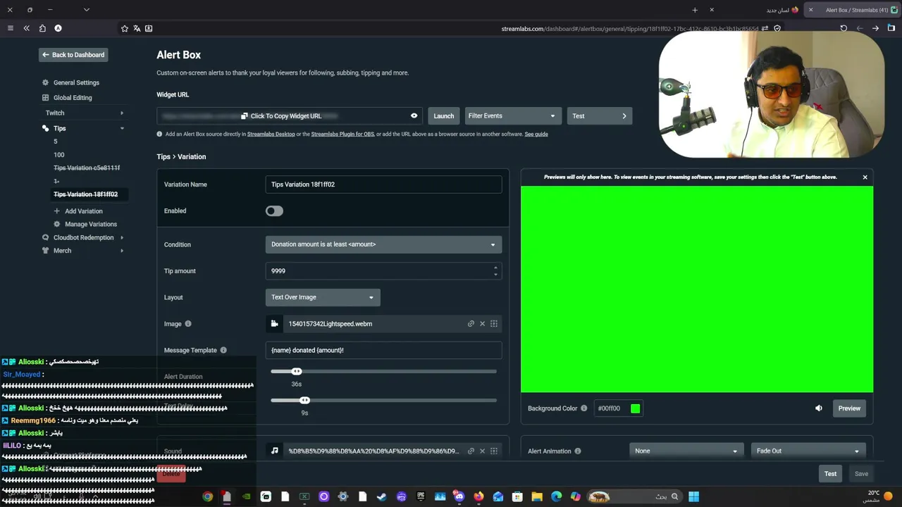
Task: Select the tip variation named 5
Action: 56,142
